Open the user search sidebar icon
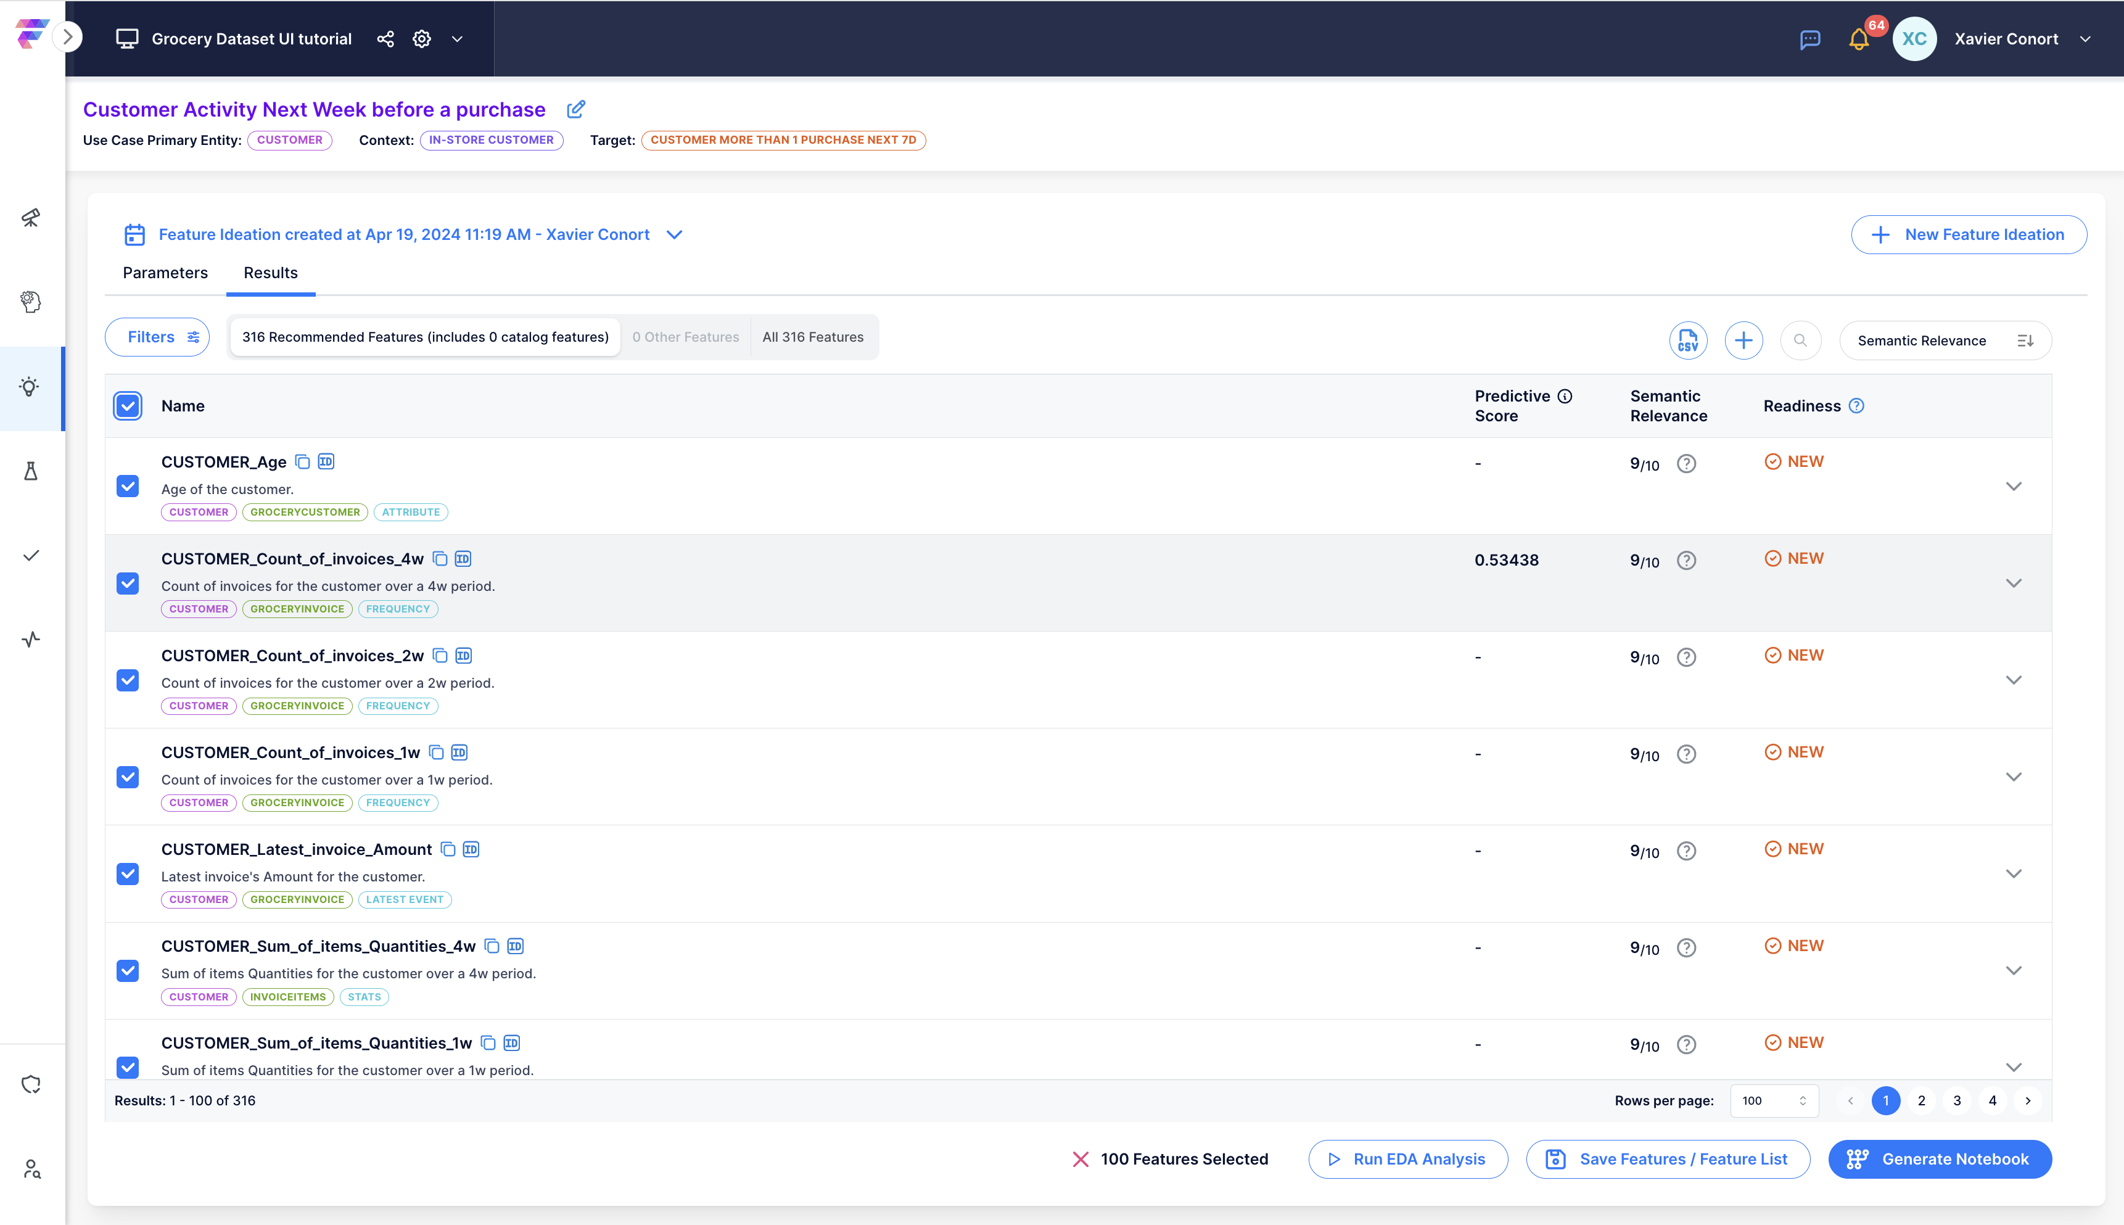This screenshot has width=2124, height=1225. click(31, 1169)
